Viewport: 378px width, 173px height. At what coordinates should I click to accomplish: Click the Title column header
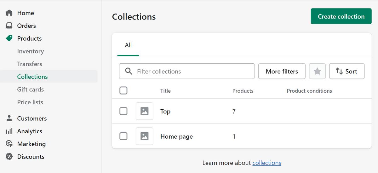pos(165,91)
